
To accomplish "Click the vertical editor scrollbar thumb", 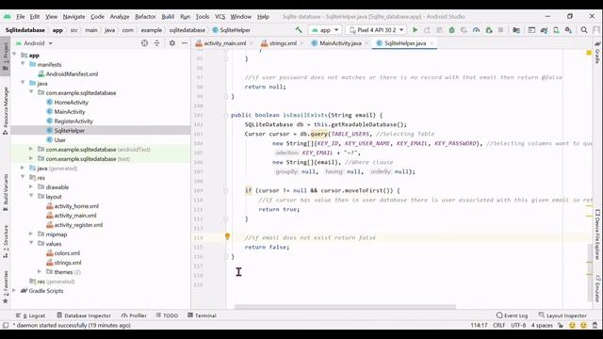I will pos(591,272).
